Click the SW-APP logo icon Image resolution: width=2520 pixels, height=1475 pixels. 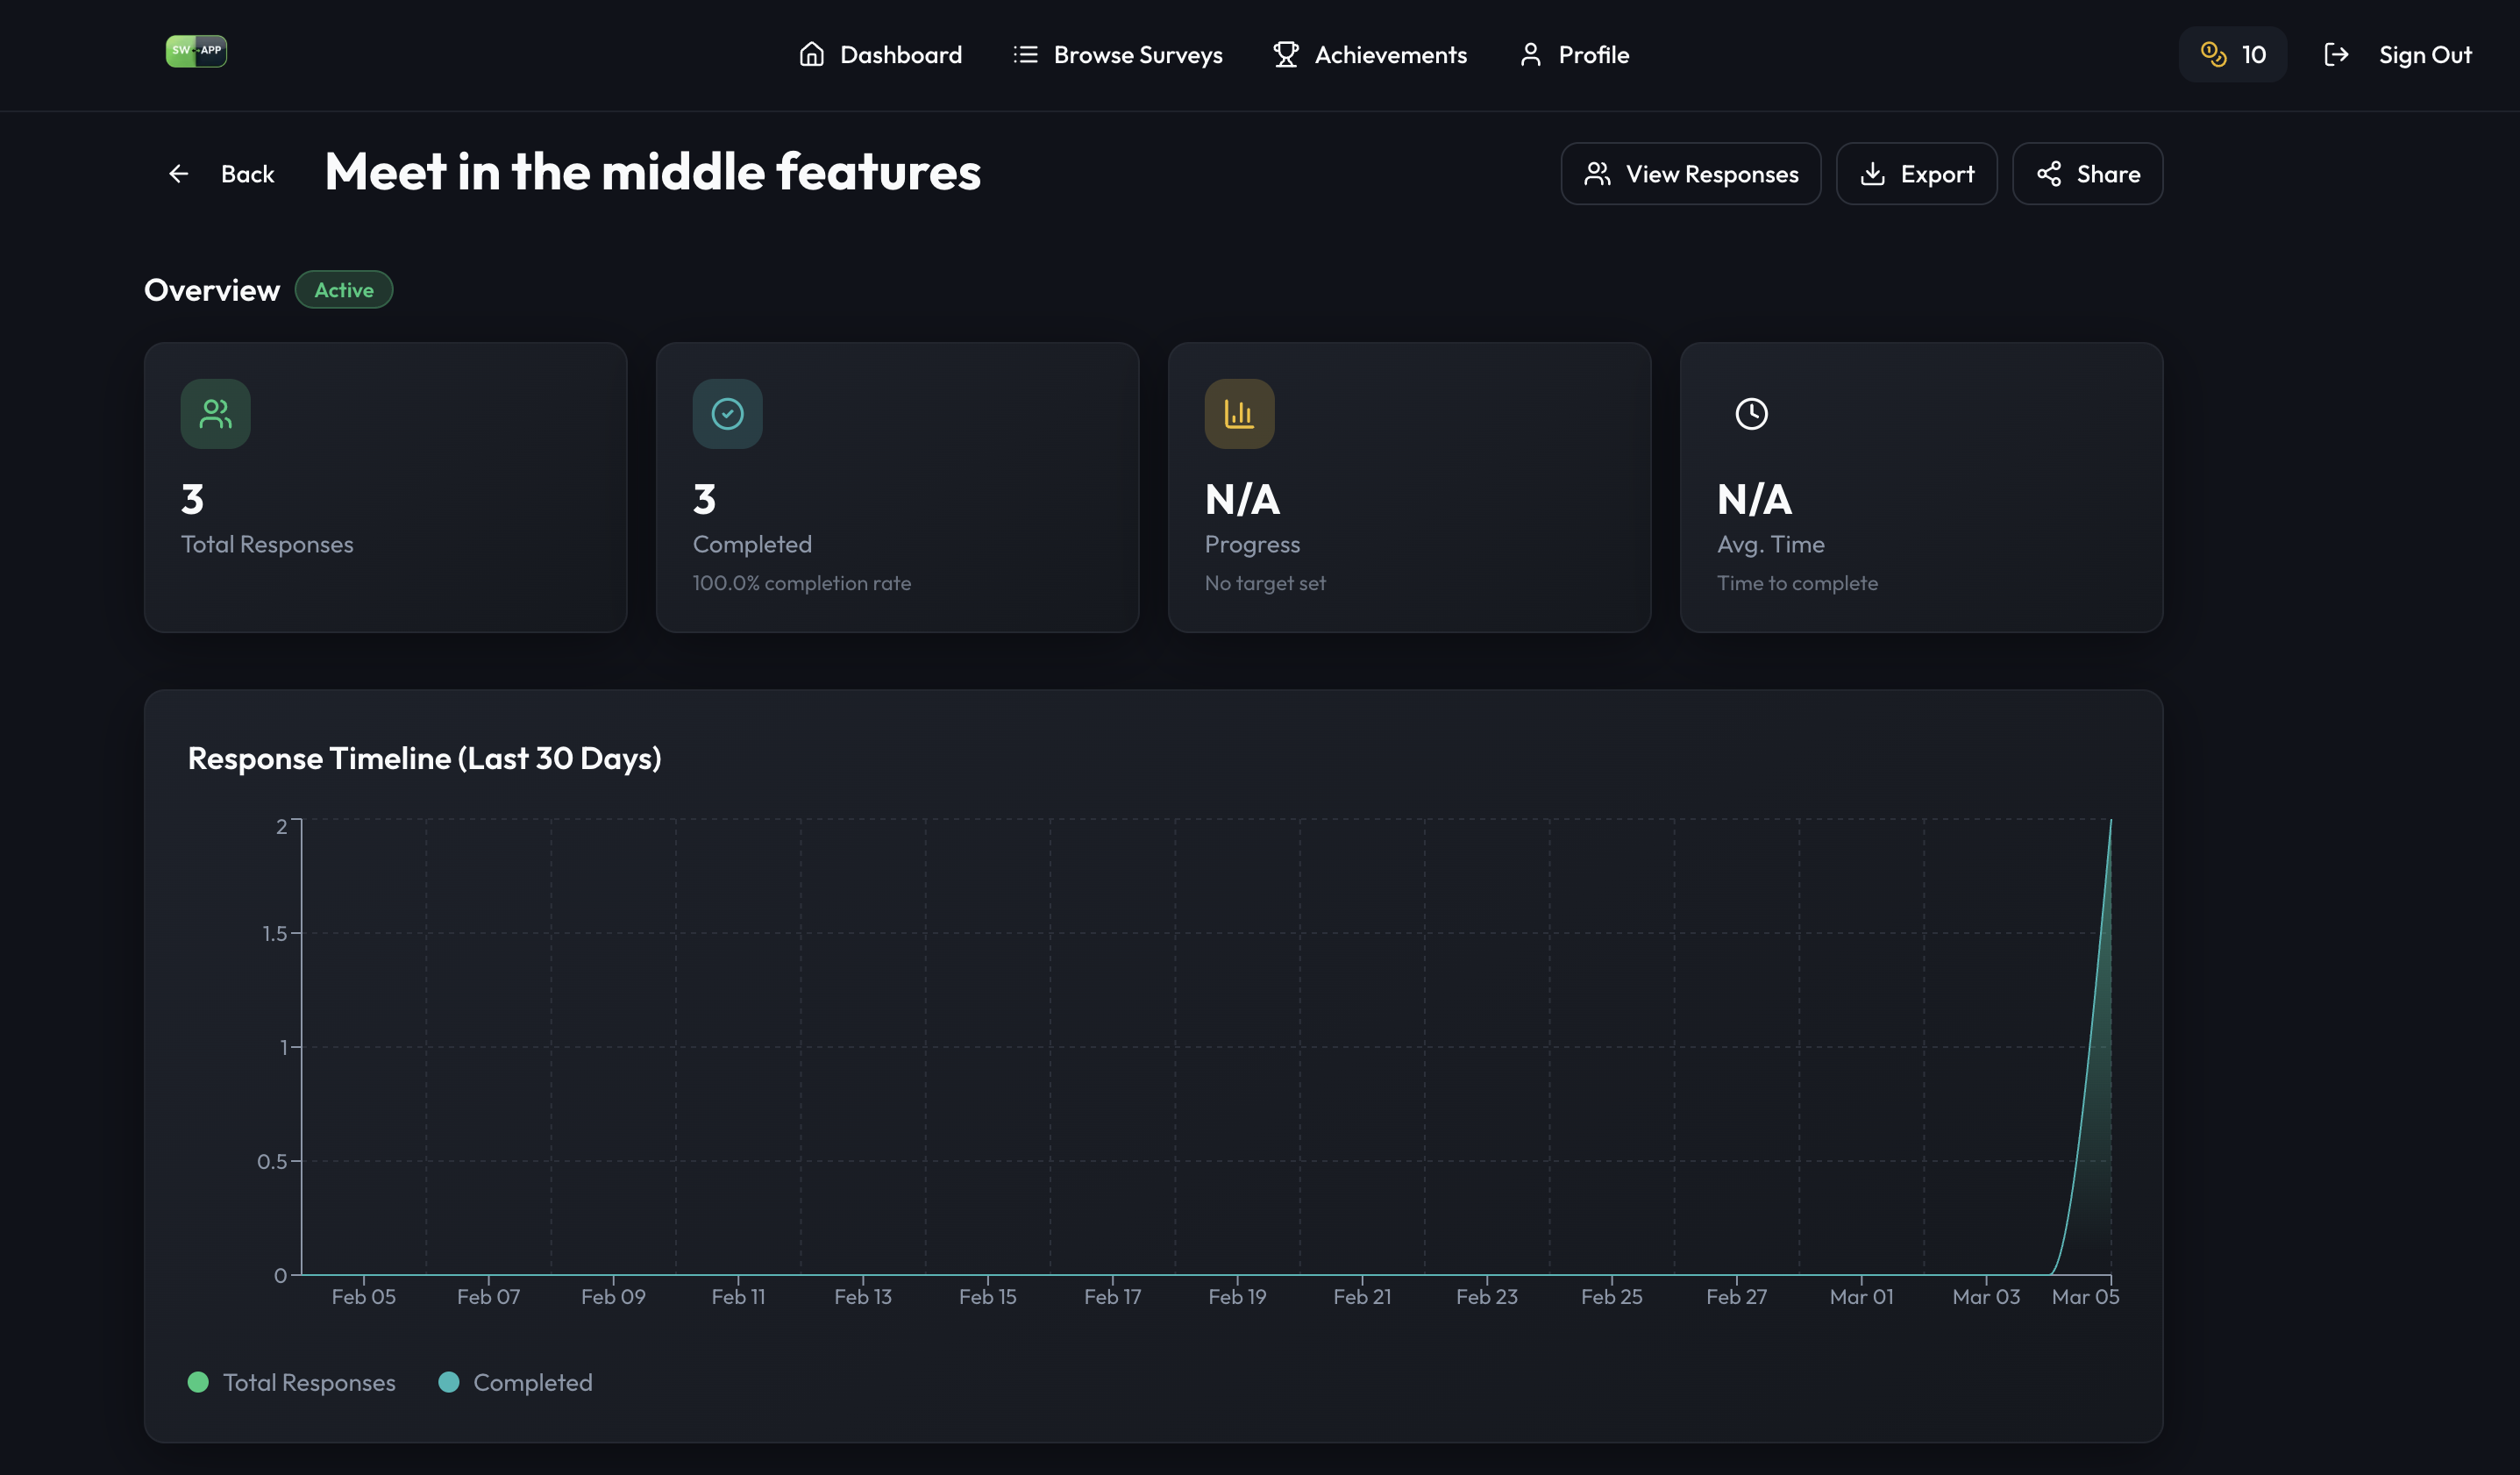click(196, 51)
